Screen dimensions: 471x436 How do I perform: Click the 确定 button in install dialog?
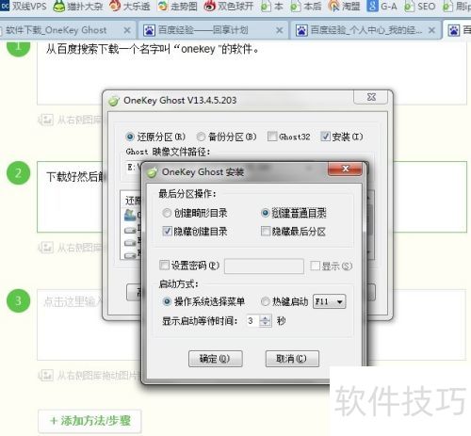[216, 359]
